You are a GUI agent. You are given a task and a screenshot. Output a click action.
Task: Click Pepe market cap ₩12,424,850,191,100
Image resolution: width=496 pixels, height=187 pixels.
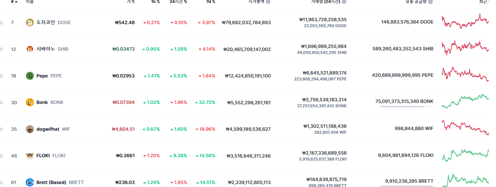(x=248, y=76)
